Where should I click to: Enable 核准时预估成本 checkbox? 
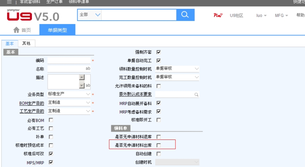[51, 145]
